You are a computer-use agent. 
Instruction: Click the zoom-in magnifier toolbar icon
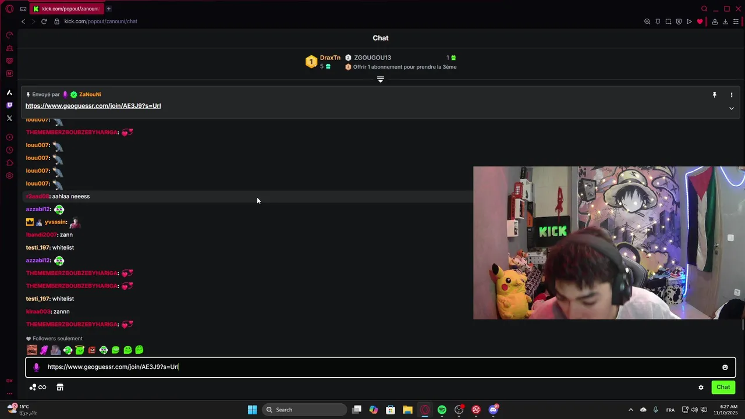(647, 22)
